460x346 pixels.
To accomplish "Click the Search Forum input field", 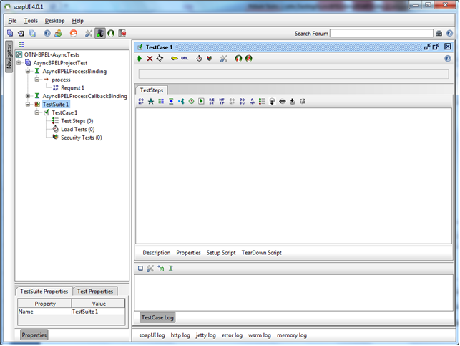I will [381, 33].
